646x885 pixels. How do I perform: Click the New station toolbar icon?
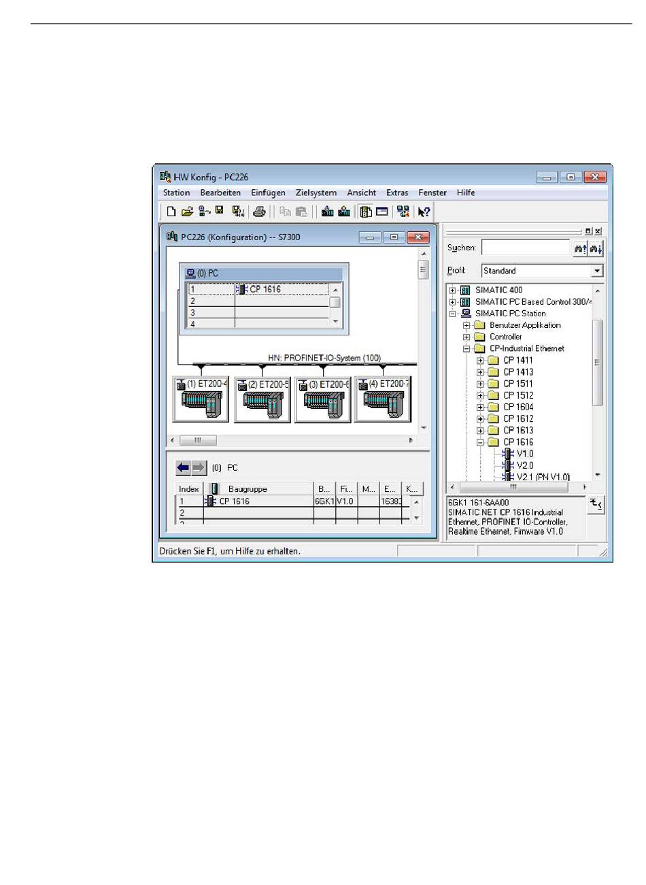pyautogui.click(x=171, y=212)
